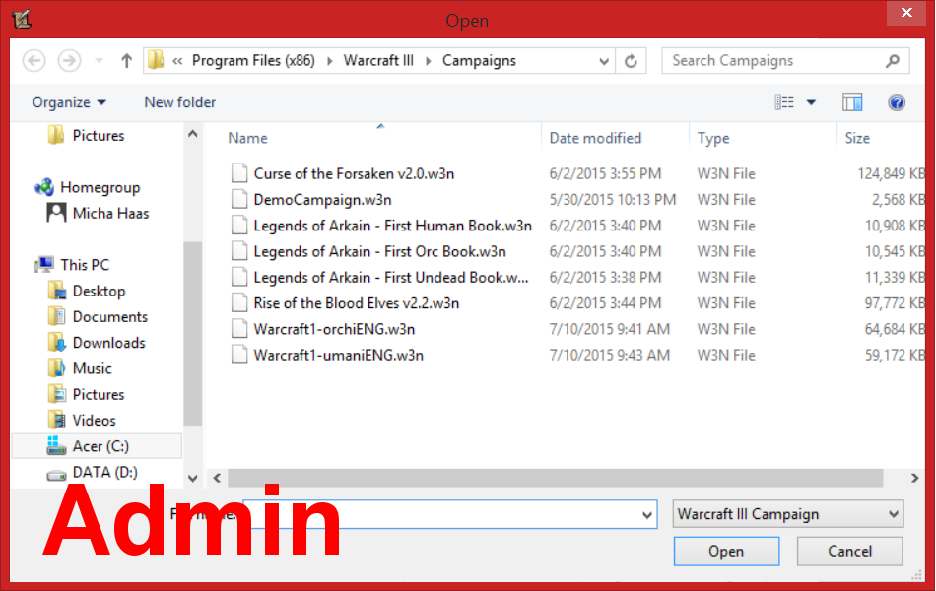Image resolution: width=936 pixels, height=591 pixels.
Task: Click Campaigns in the address path
Action: coord(479,61)
